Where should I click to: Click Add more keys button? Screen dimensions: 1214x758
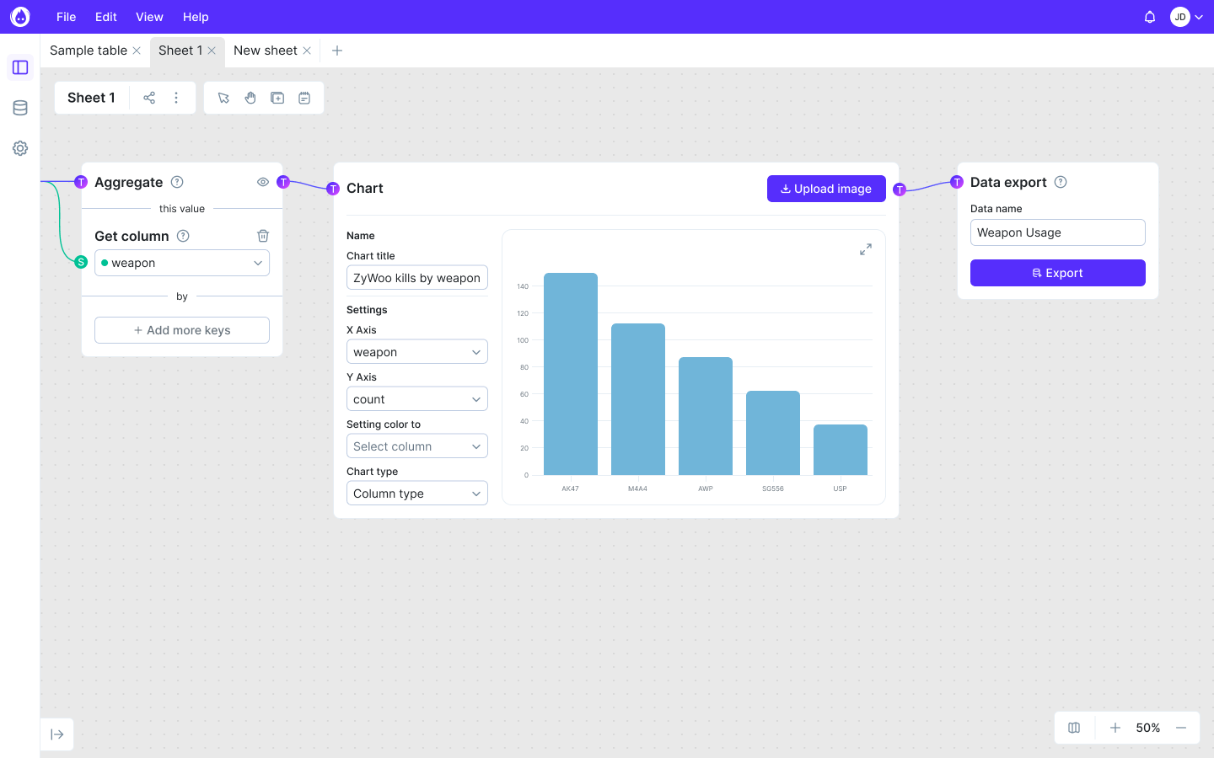pyautogui.click(x=182, y=330)
